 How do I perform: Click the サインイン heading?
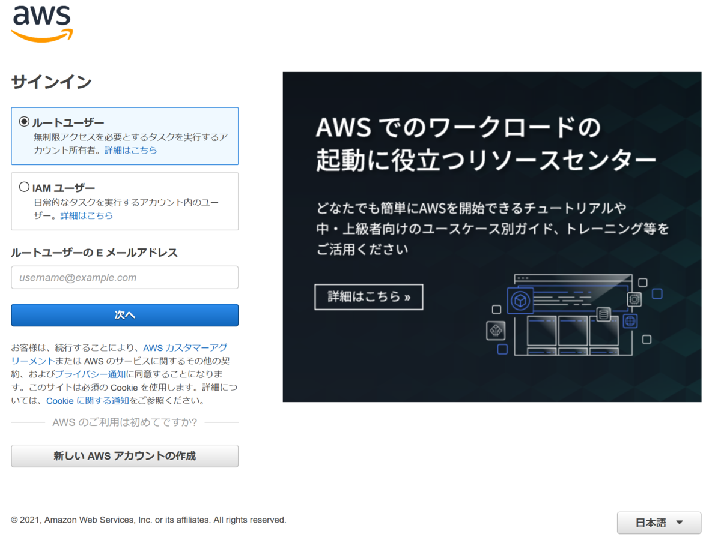pyautogui.click(x=50, y=82)
